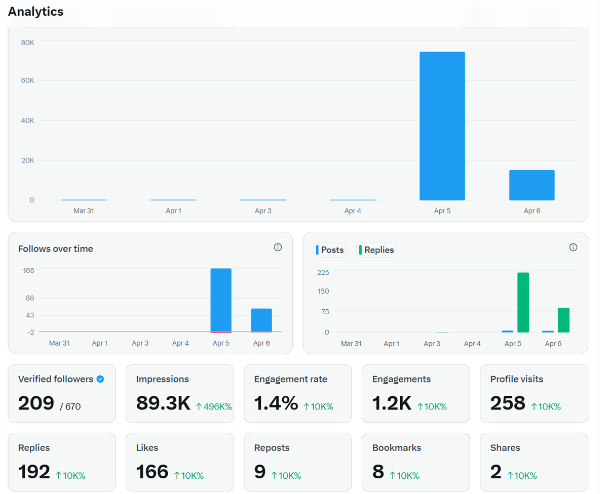Click the 496K% increase indicator
Image resolution: width=608 pixels, height=494 pixels.
coord(214,406)
